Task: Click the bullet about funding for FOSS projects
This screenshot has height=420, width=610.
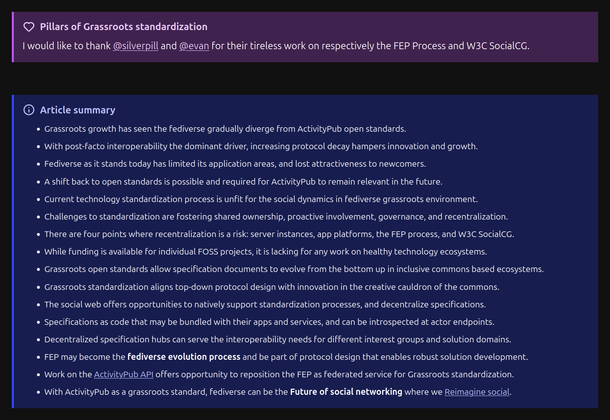Action: [266, 252]
